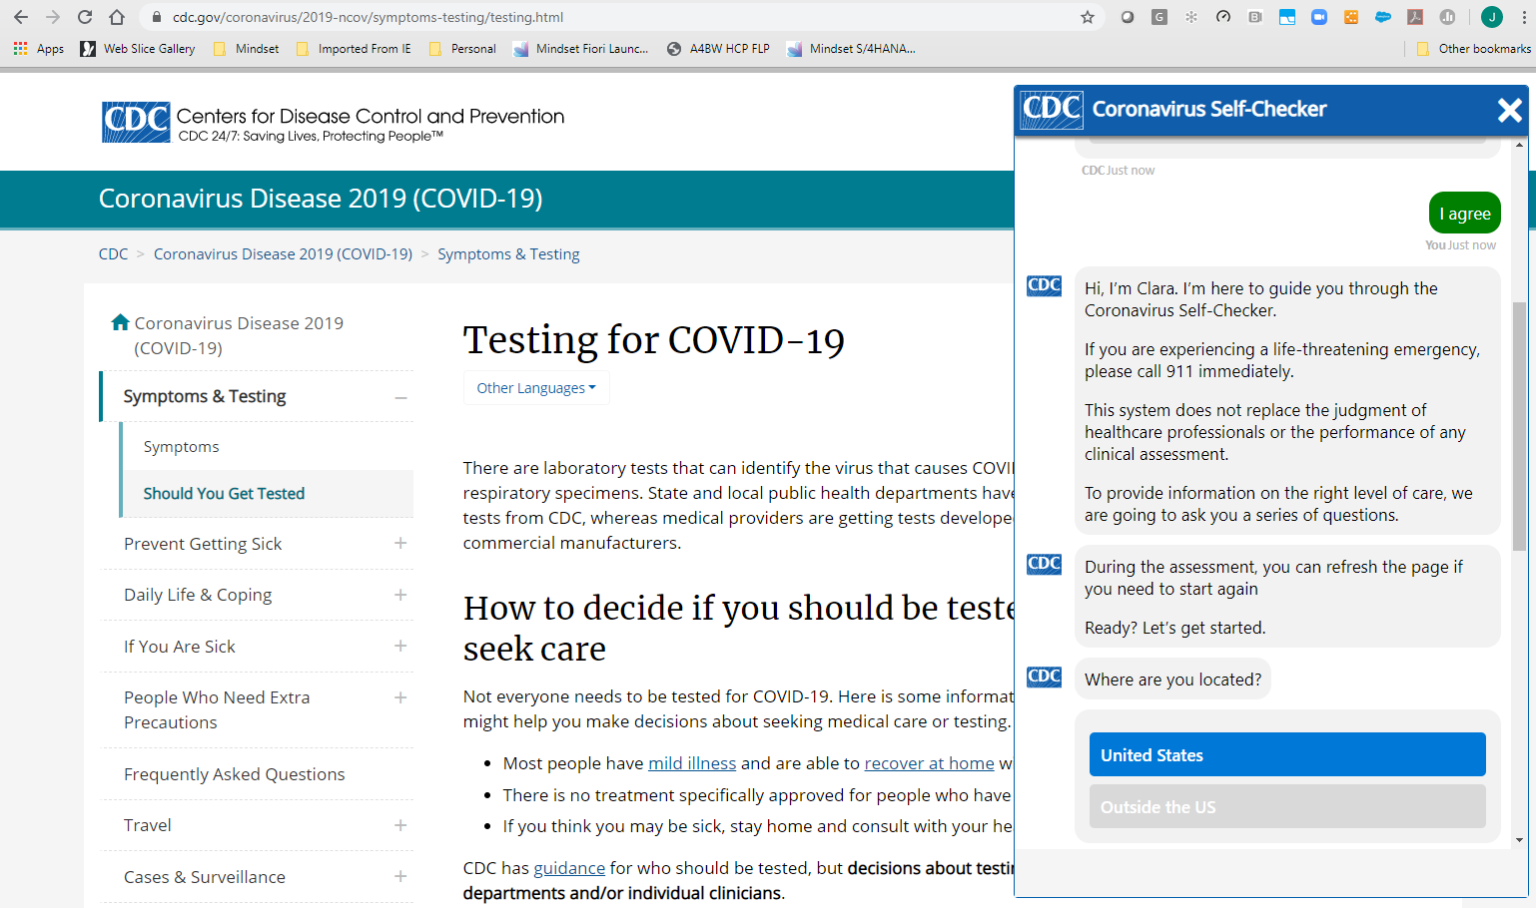Open the orange share-diagram extension icon

1351,17
